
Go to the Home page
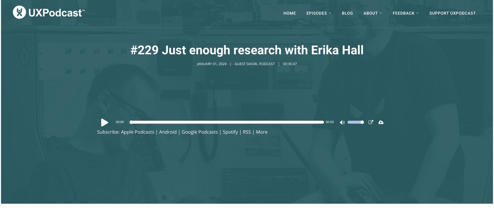[289, 14]
